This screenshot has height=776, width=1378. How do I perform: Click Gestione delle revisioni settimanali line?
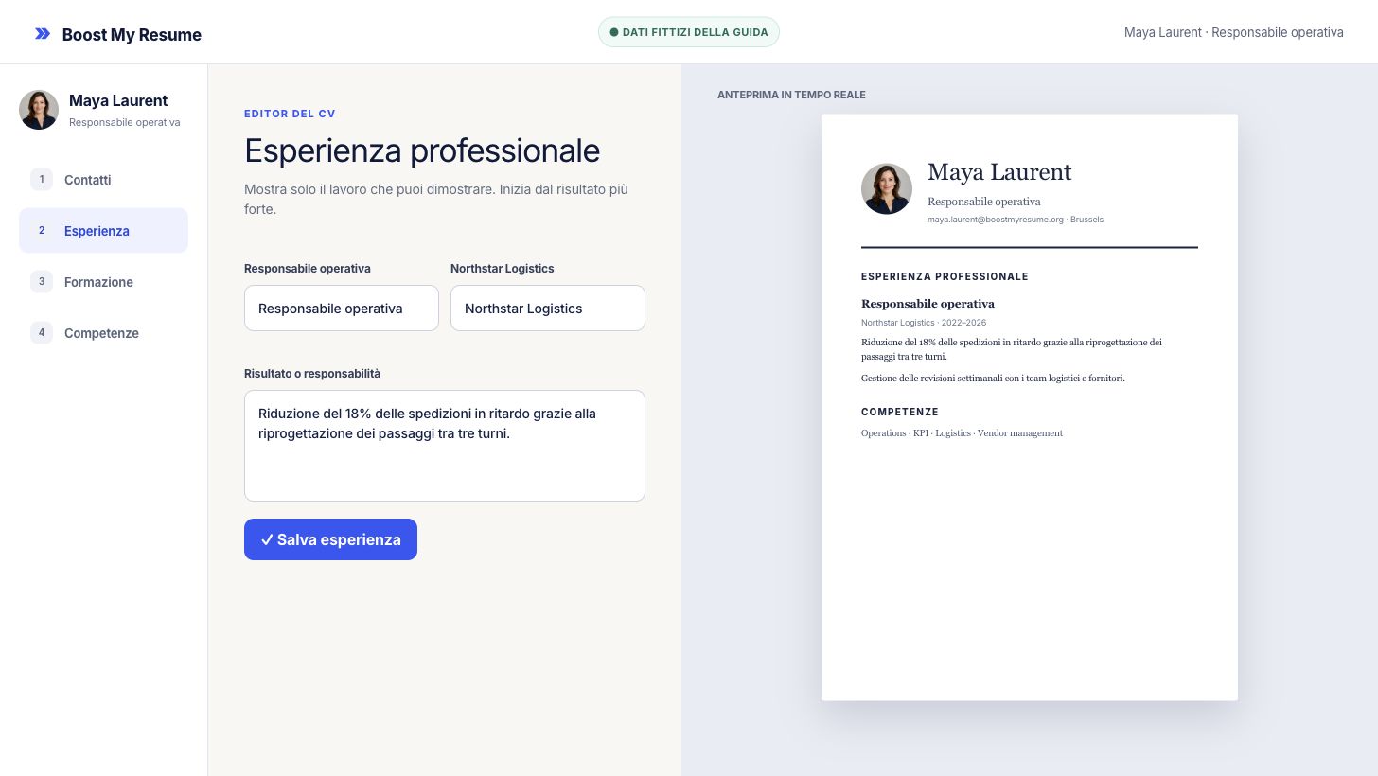point(993,378)
